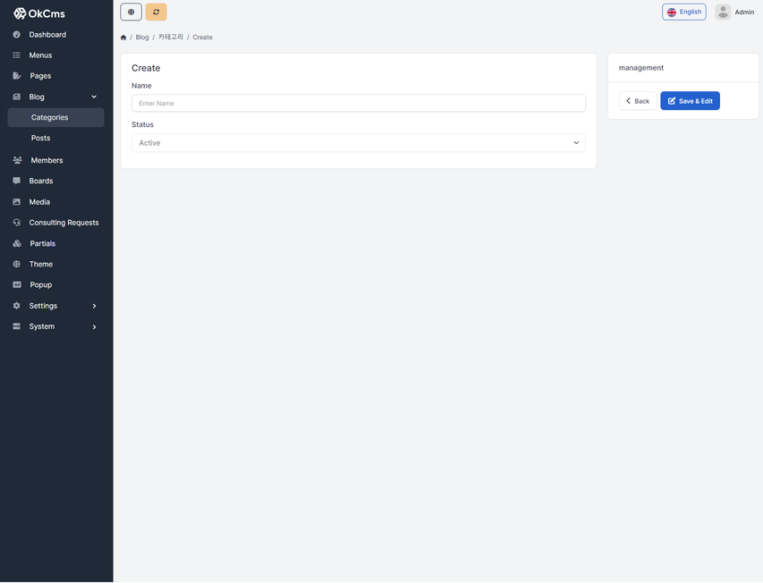The image size is (763, 583).
Task: Click the Popup icon in sidebar
Action: [x=17, y=285]
